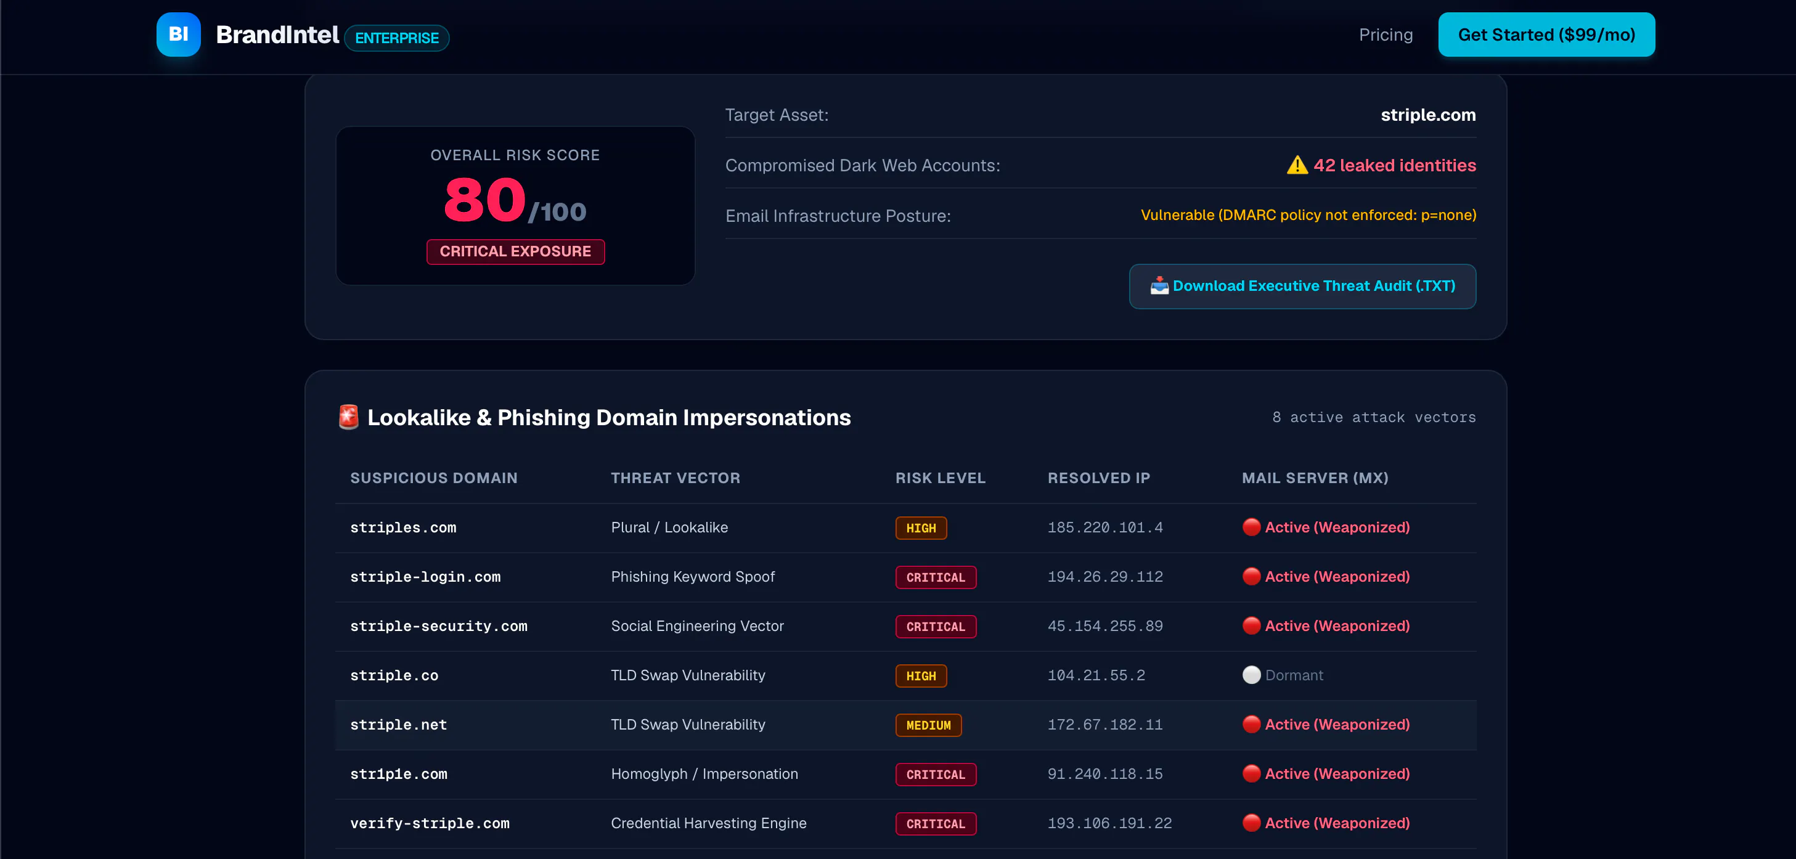The height and width of the screenshot is (859, 1796).
Task: Click the 42 leaked identities text
Action: tap(1394, 165)
